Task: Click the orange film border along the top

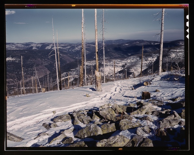Action: point(97,6)
